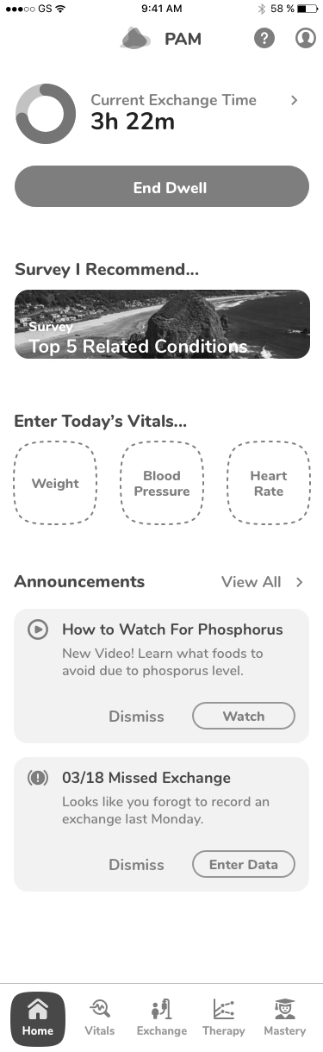The width and height of the screenshot is (323, 1052).
Task: Tap the PAM logo icon
Action: pos(135,39)
